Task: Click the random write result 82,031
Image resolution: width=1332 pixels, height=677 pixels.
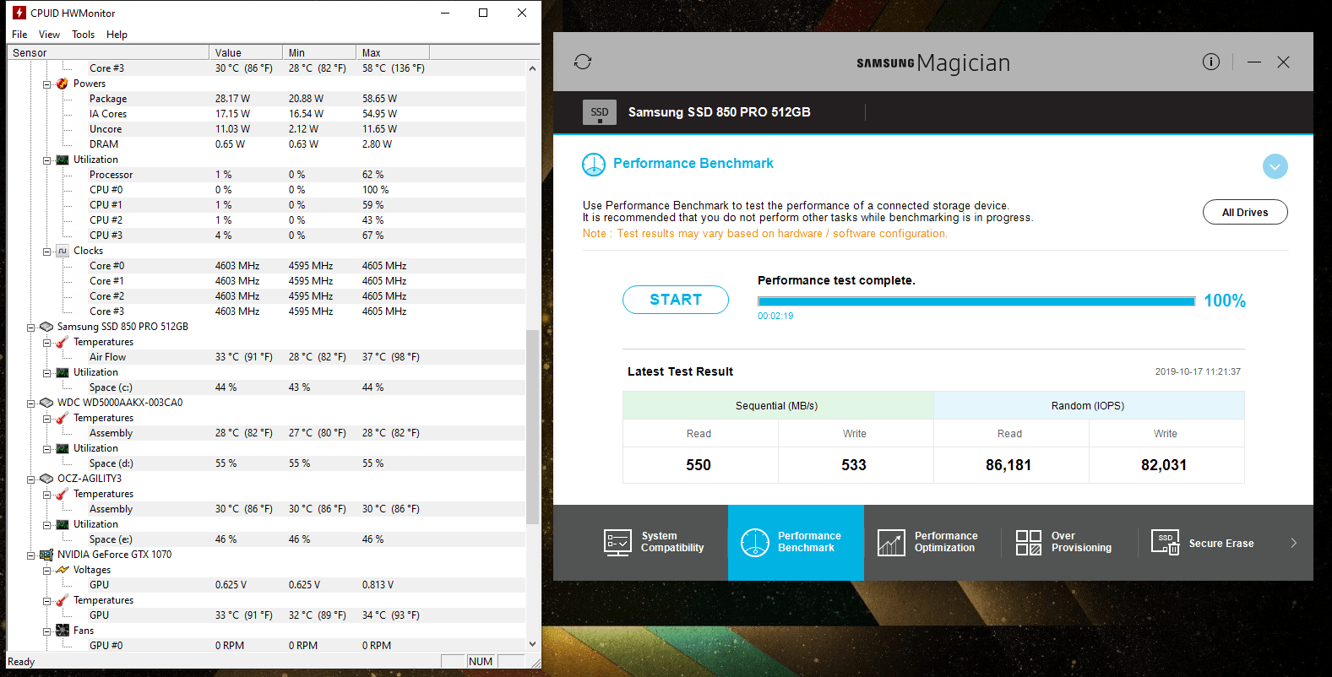Action: tap(1164, 465)
